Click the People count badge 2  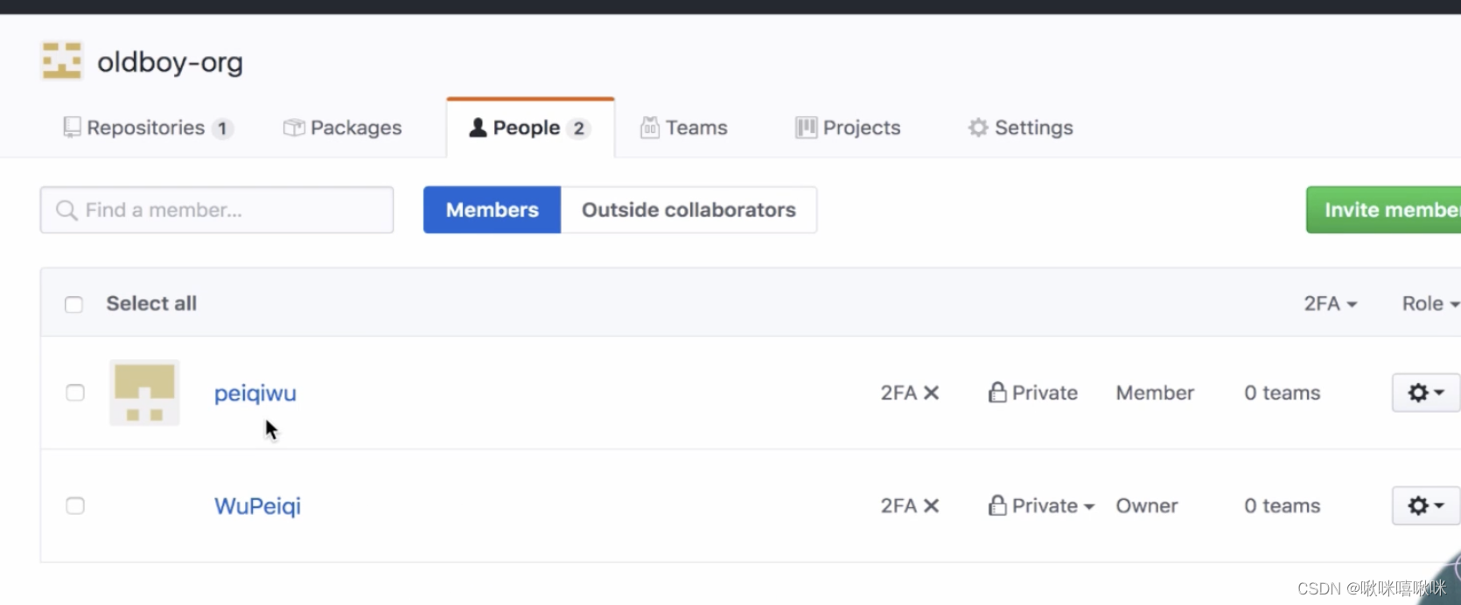578,129
